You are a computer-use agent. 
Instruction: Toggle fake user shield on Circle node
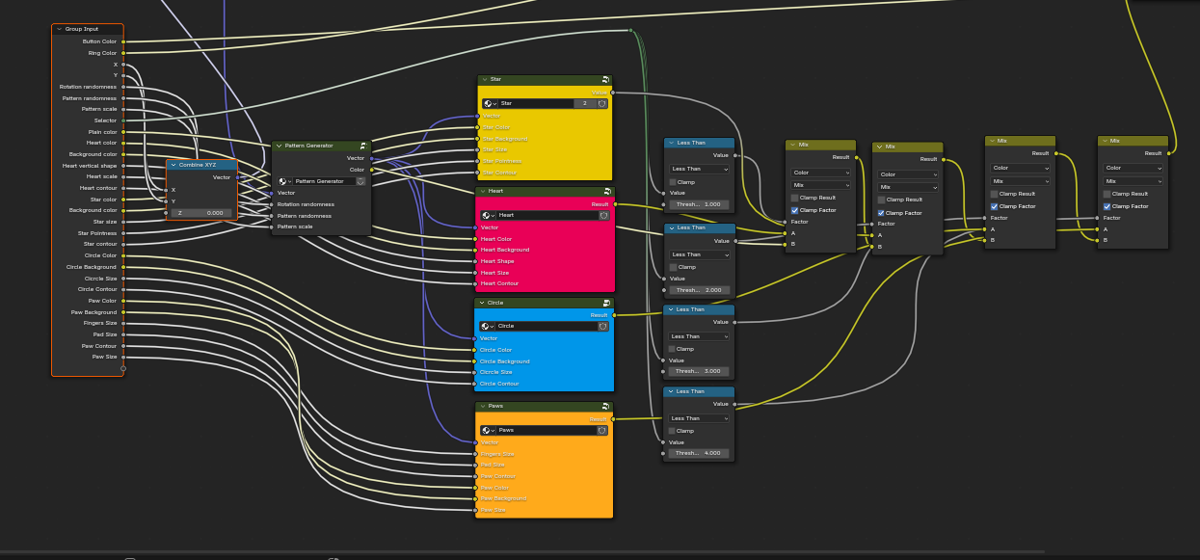[x=602, y=326]
